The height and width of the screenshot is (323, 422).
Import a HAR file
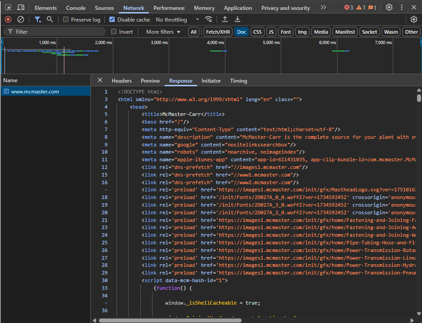(225, 19)
